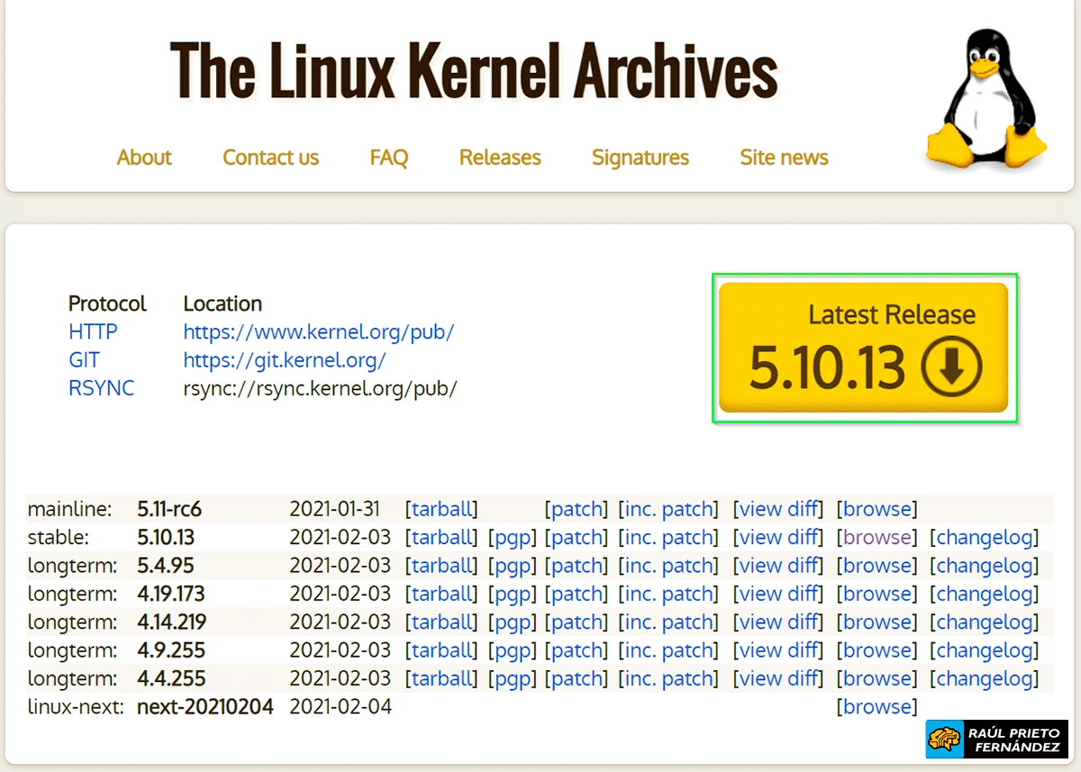Click the inc. patch link for 4.14.219

click(668, 622)
